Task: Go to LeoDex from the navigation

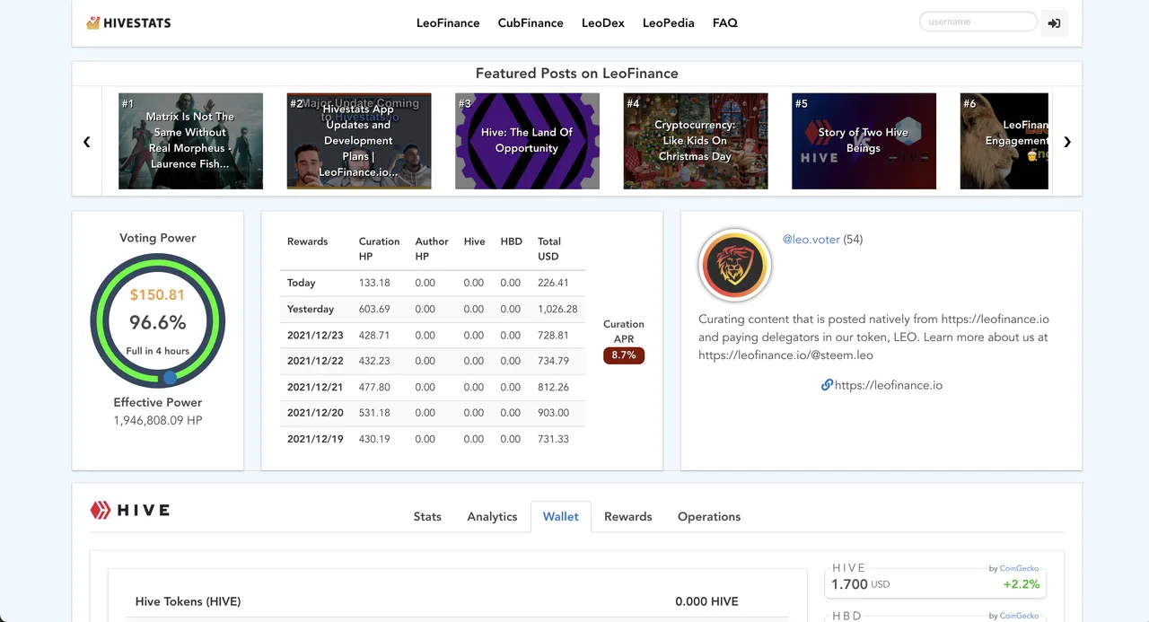Action: [603, 23]
